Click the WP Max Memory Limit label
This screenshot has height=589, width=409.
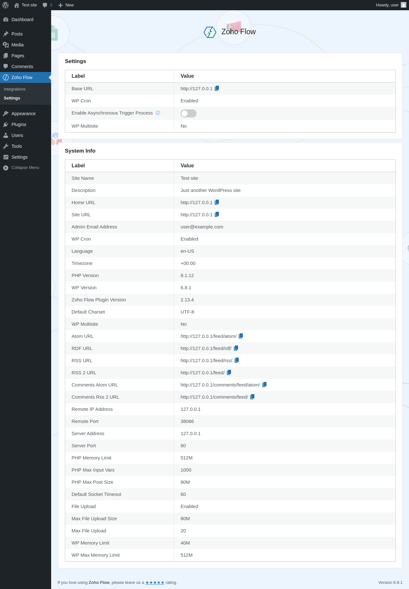coord(96,555)
